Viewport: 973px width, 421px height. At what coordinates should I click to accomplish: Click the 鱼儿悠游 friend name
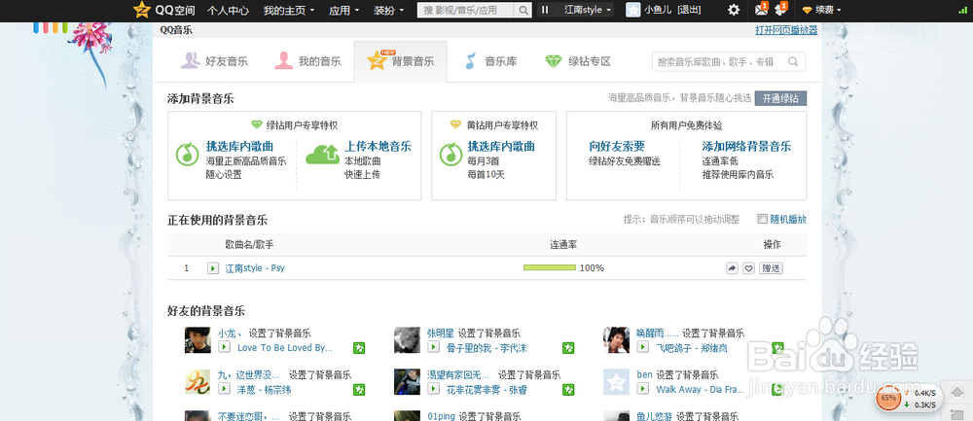(655, 416)
